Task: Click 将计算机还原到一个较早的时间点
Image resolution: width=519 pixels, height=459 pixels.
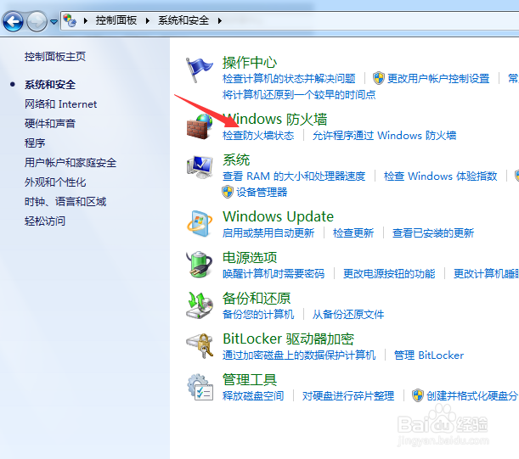Action: click(299, 95)
